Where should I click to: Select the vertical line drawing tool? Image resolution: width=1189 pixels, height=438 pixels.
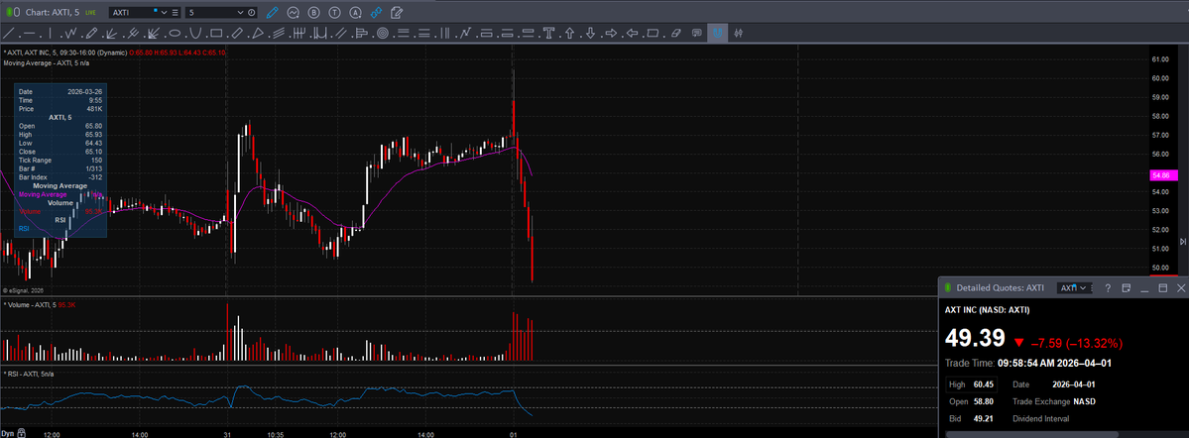[50, 34]
